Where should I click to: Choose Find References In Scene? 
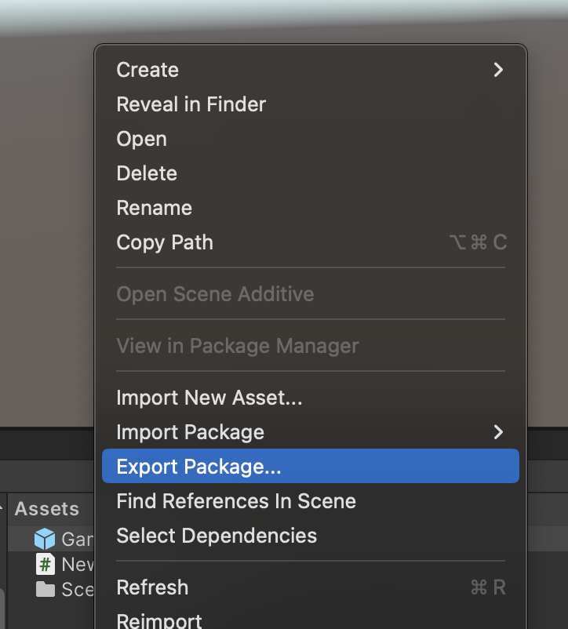235,501
